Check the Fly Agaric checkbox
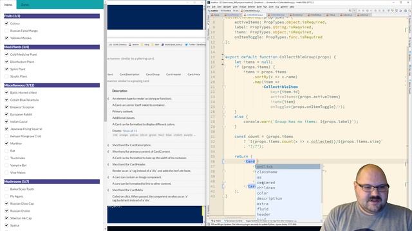 click(x=6, y=196)
